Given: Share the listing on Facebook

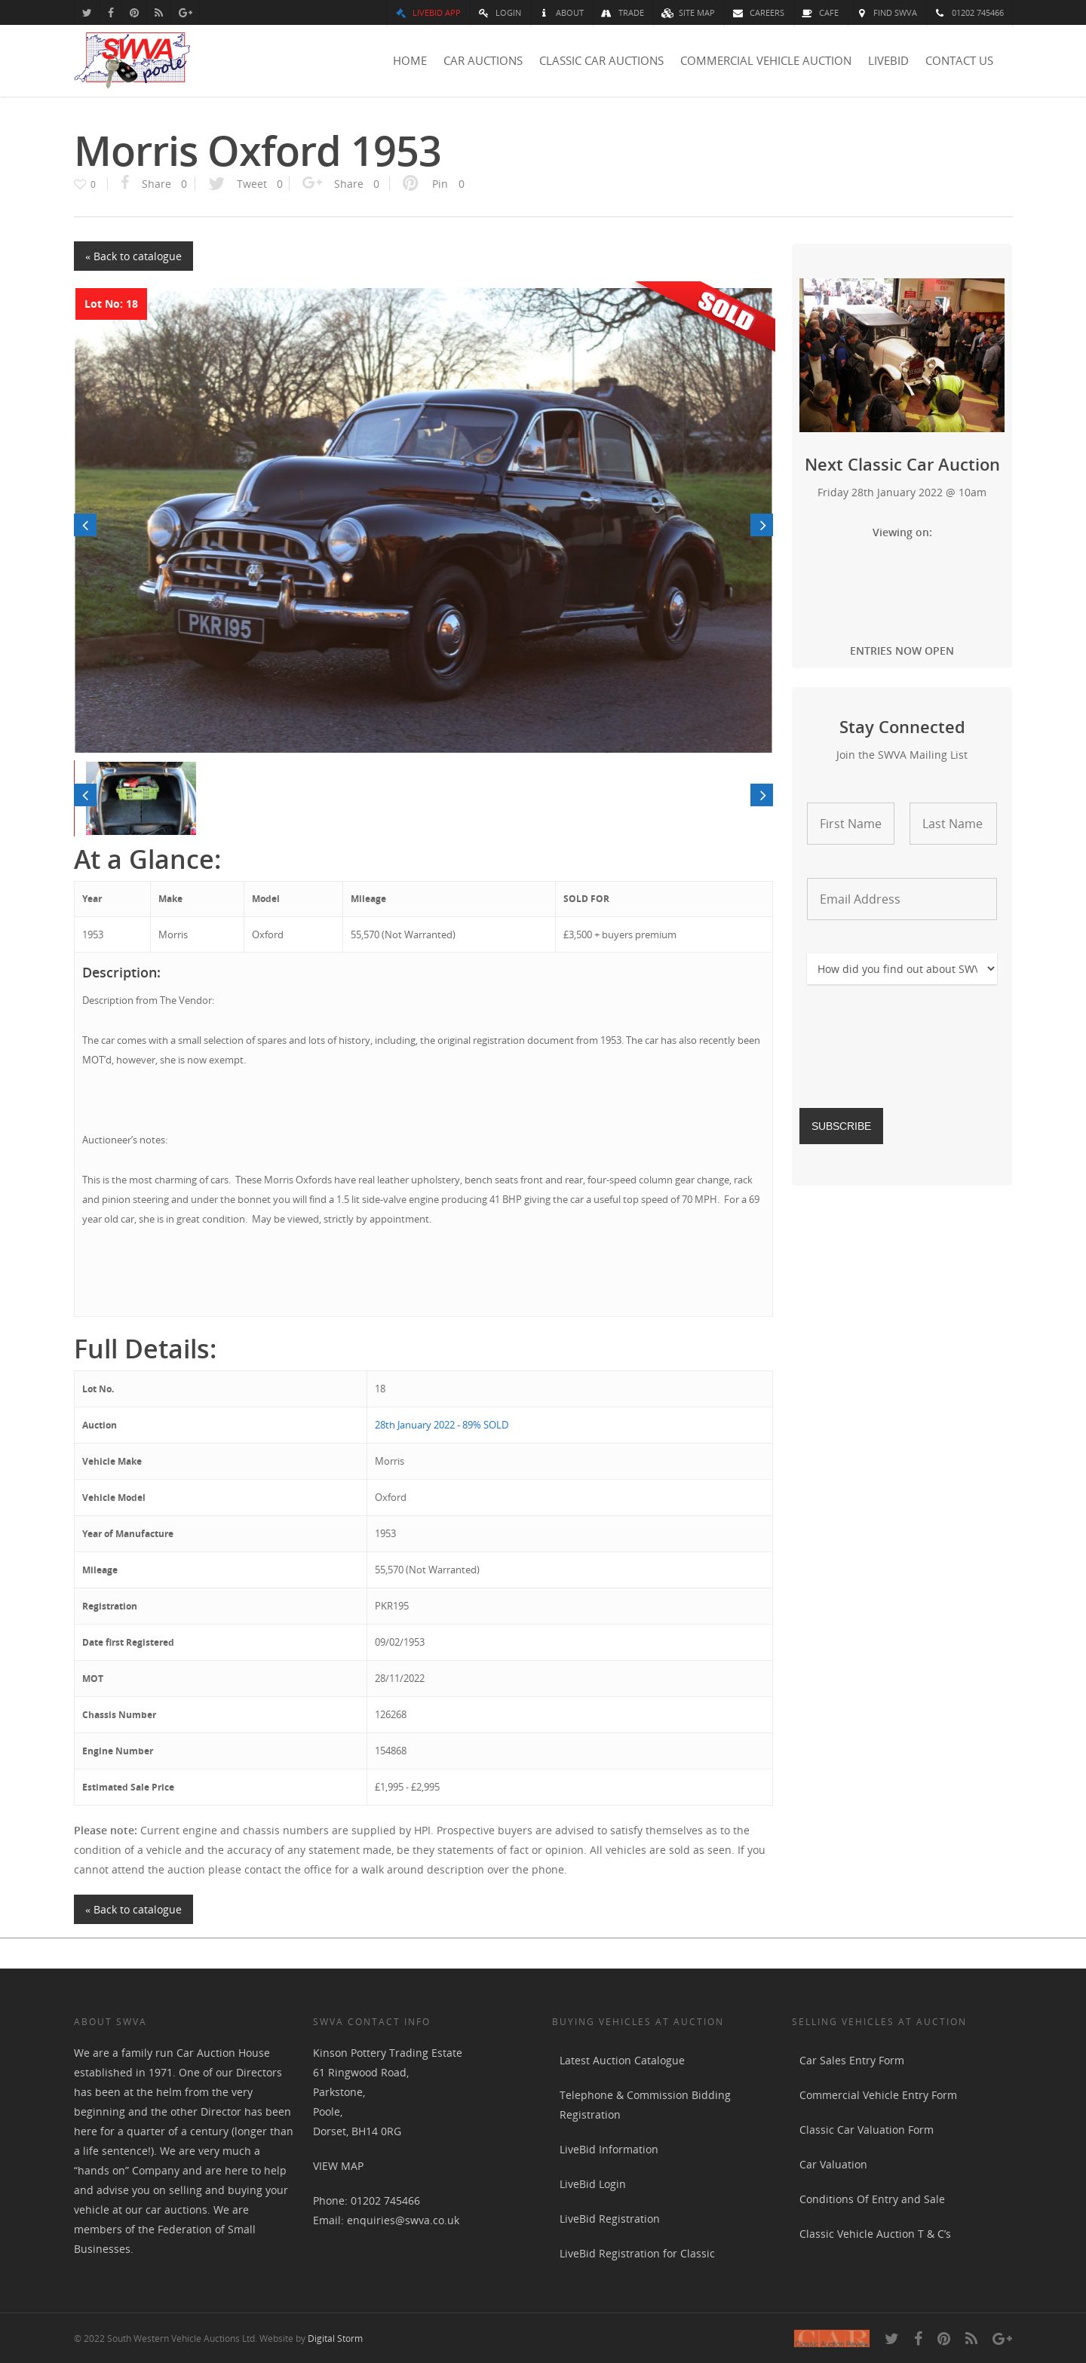Looking at the screenshot, I should (x=154, y=183).
